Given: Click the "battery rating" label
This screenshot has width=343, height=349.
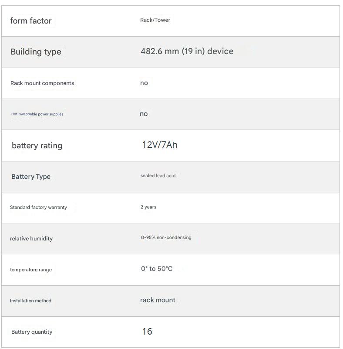Looking at the screenshot, I should click(x=37, y=146).
